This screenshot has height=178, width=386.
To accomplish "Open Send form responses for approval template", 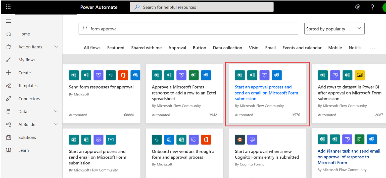I will [x=101, y=87].
